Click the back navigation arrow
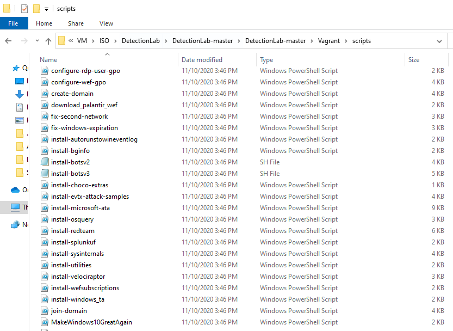The image size is (453, 331). pos(9,41)
